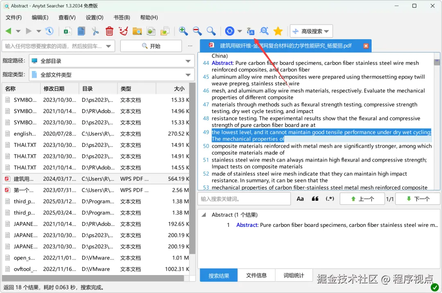The height and width of the screenshot is (293, 442).
Task: Select the 第一个... PDF result row
Action: coord(96,190)
